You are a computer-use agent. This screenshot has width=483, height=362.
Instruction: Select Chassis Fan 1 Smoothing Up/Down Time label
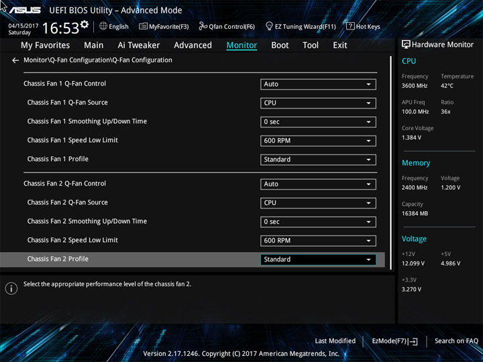(x=87, y=121)
